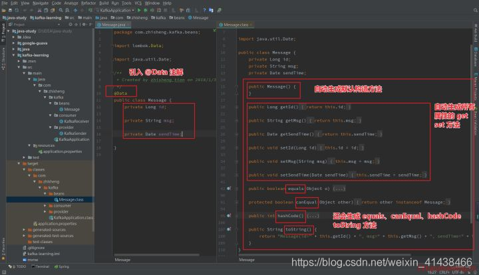Open the Message class file icon in beans
The width and height of the screenshot is (479, 275).
click(61, 109)
